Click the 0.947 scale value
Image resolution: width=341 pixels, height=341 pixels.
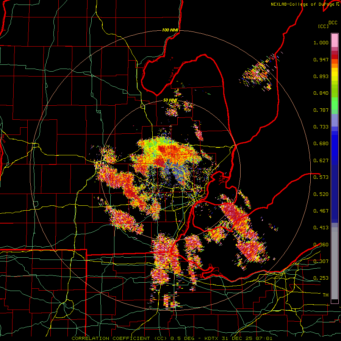click(x=321, y=59)
